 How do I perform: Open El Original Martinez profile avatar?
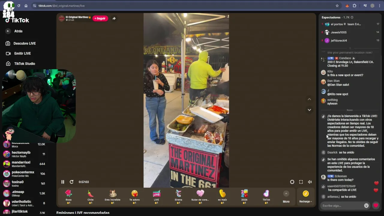coord(61,18)
